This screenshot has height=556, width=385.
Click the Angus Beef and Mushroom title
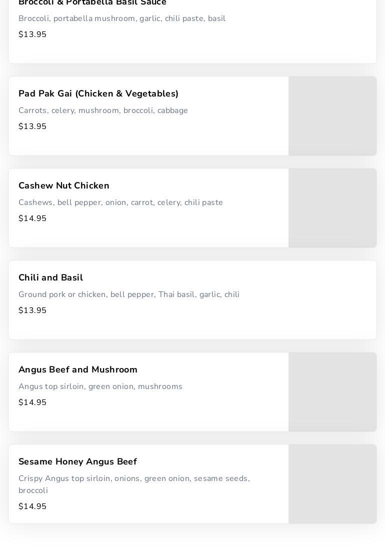pyautogui.click(x=78, y=370)
